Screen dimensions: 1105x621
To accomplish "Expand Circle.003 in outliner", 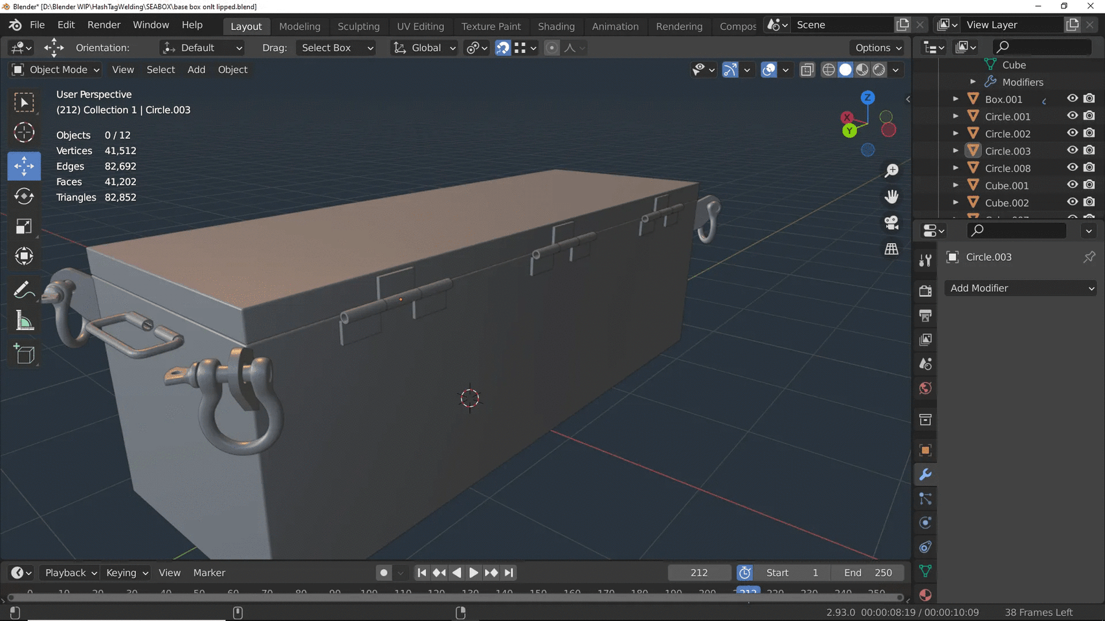I will (x=955, y=151).
